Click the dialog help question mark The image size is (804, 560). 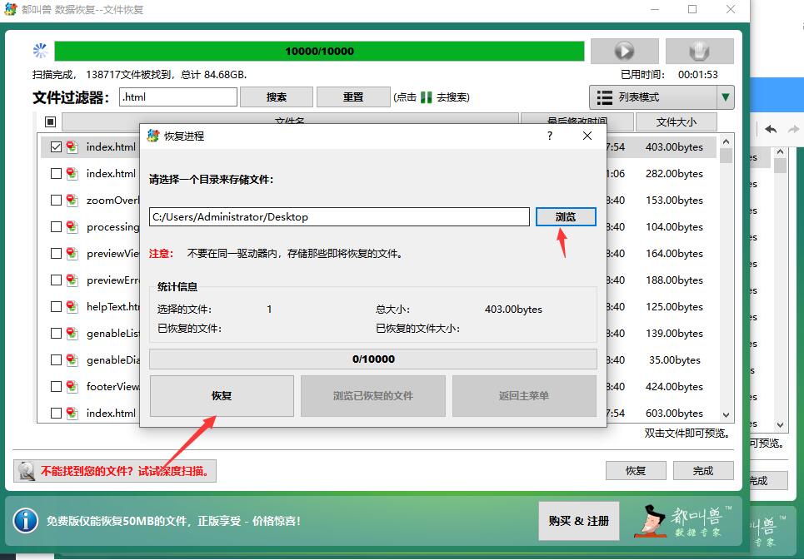click(x=550, y=136)
